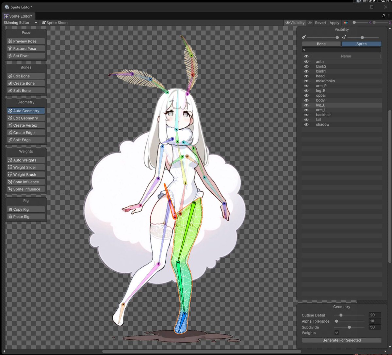This screenshot has width=392, height=355.
Task: Choose the Split Edge tool
Action: point(26,140)
